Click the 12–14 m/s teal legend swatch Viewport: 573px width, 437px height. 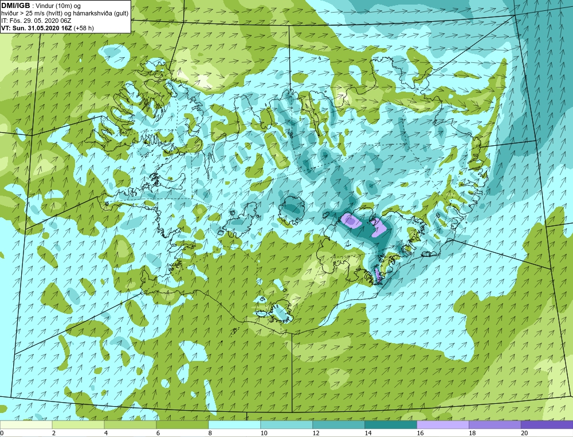coord(339,425)
